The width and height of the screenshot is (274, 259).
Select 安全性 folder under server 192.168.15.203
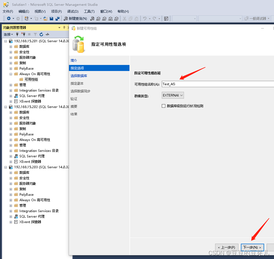pyautogui.click(x=24, y=178)
